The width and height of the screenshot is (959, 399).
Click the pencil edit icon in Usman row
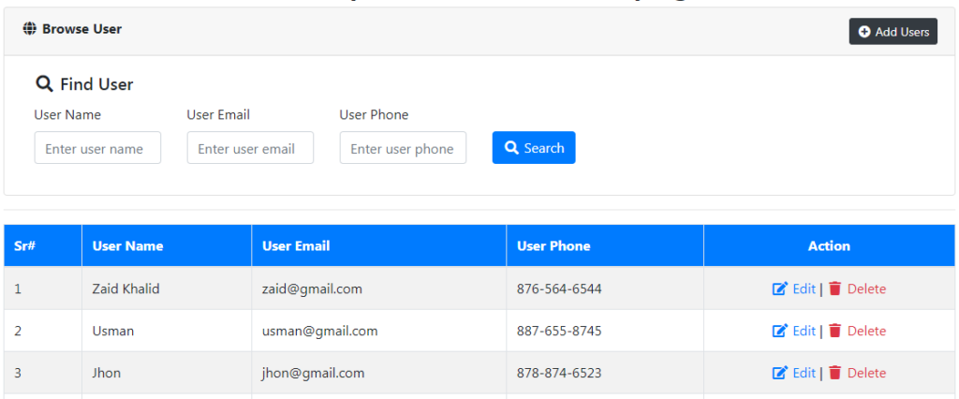(x=780, y=331)
